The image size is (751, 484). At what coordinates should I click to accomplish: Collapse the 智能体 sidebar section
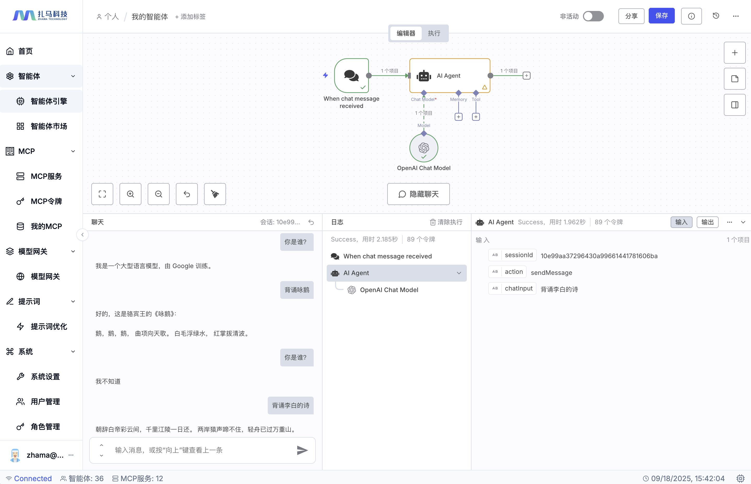point(73,76)
